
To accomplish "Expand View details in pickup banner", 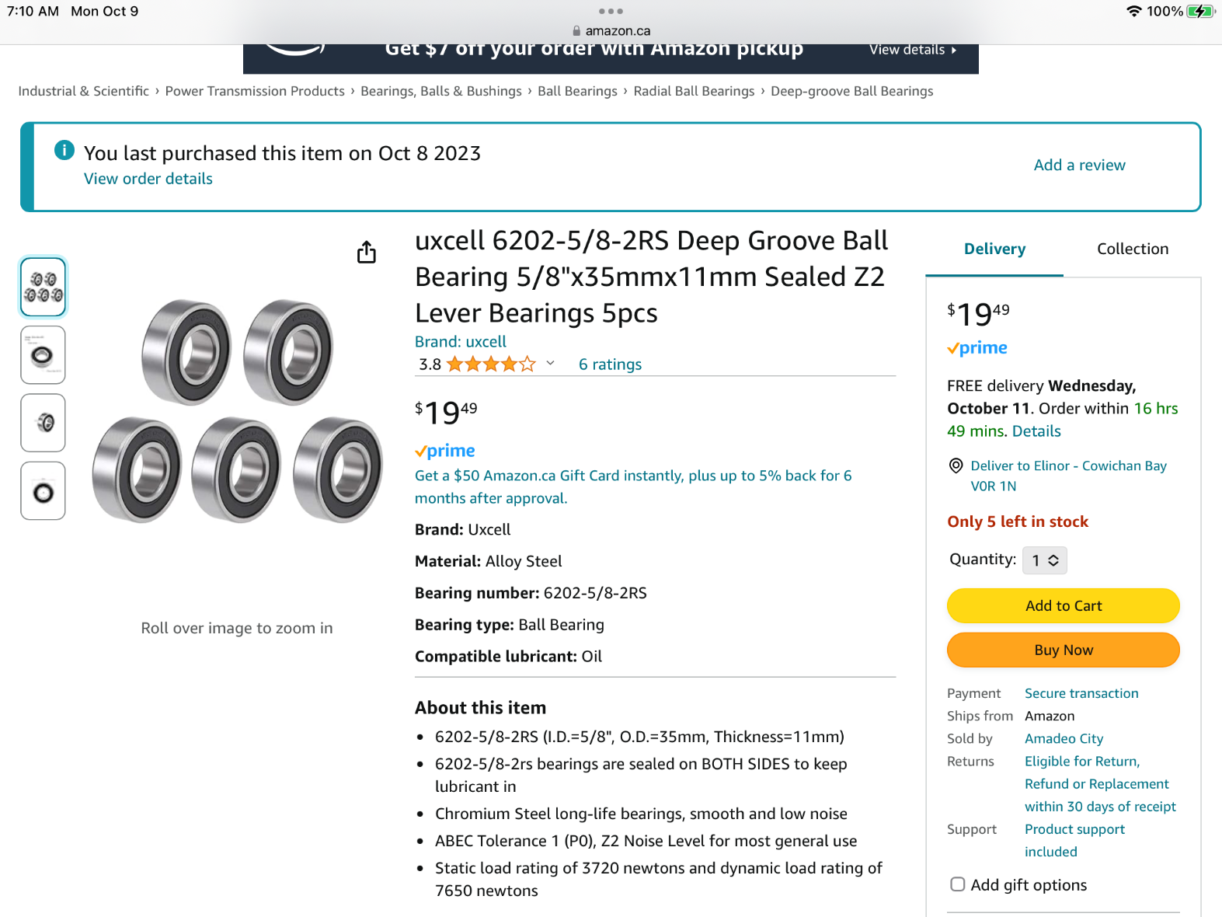I will (x=913, y=50).
